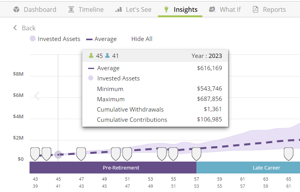Select the Late Career phase bar
Screen dimensions: 300x192
pyautogui.click(x=248, y=168)
